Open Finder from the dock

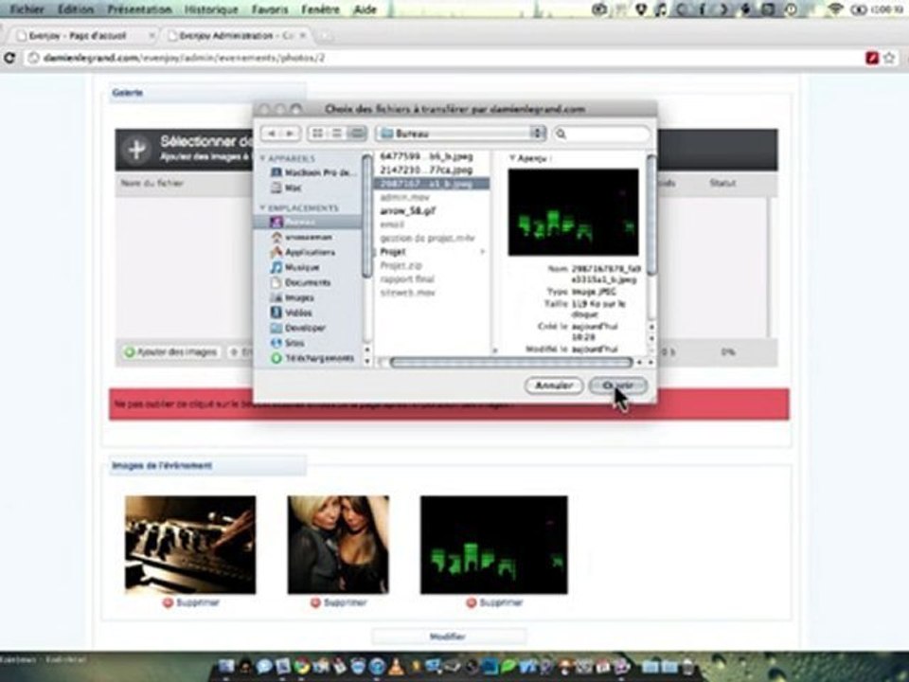(226, 666)
